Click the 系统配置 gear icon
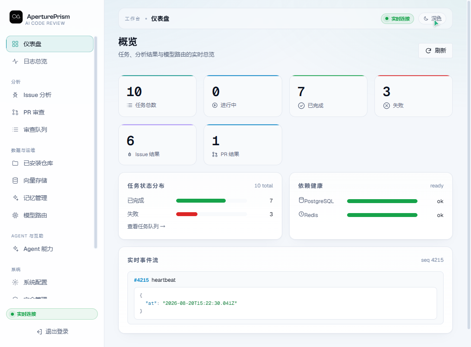The height and width of the screenshot is (347, 471). tap(15, 282)
